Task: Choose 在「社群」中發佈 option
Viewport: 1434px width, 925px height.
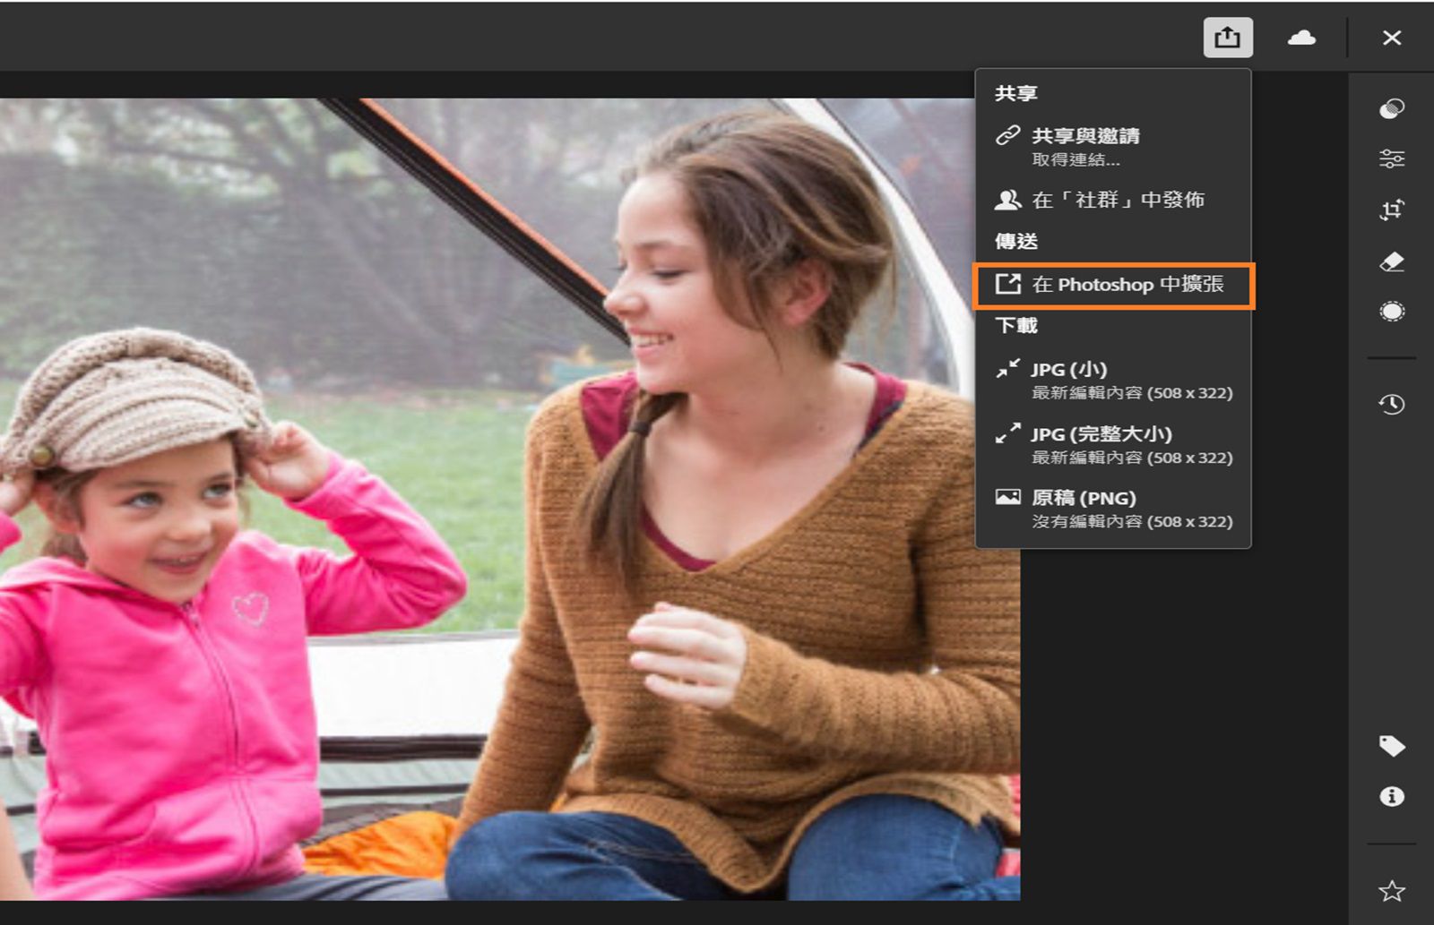Action: click(1119, 201)
